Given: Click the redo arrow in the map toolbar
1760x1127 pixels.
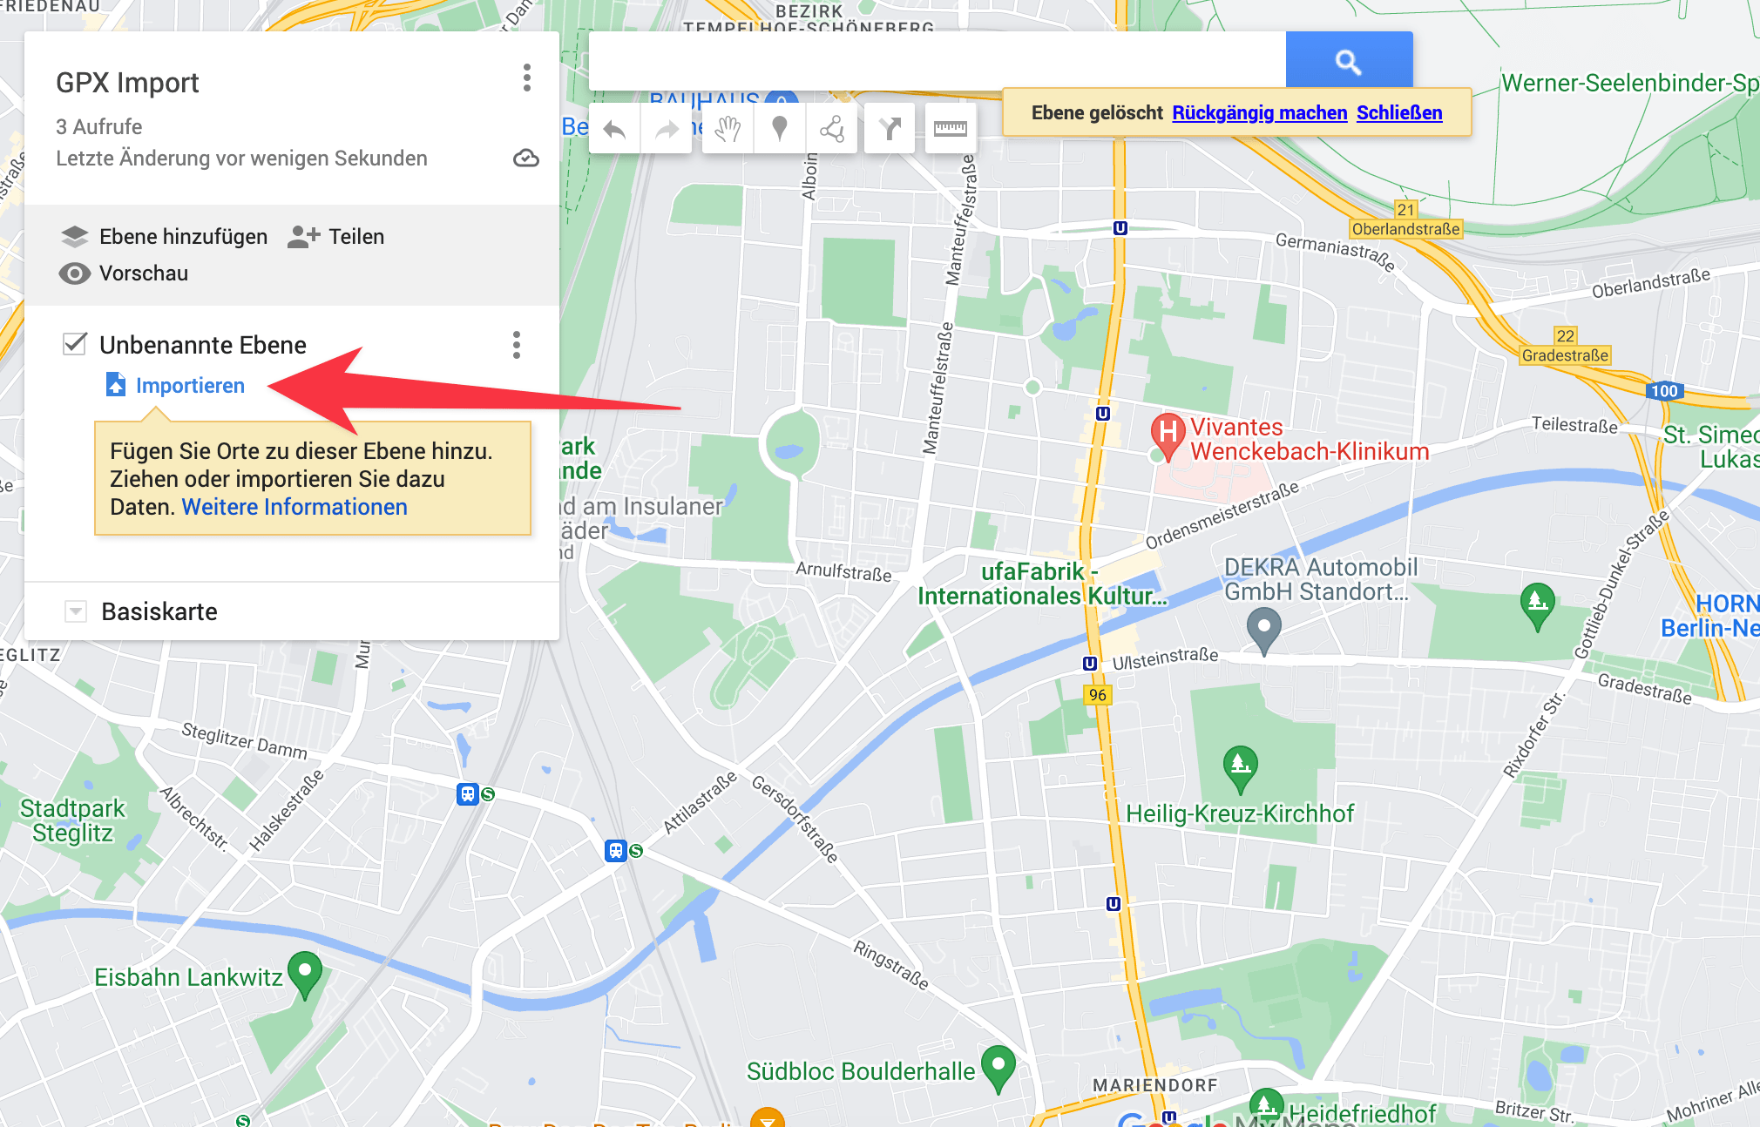Looking at the screenshot, I should [667, 130].
